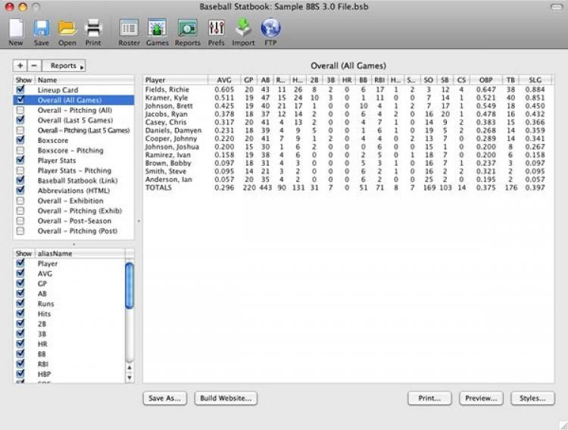Switch to the Games toolbar icon
The height and width of the screenshot is (430, 568).
(158, 28)
